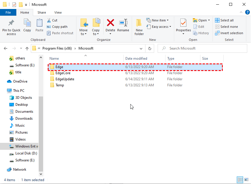
Task: Open Local Disk (D:) in sidebar
Action: [23, 153]
